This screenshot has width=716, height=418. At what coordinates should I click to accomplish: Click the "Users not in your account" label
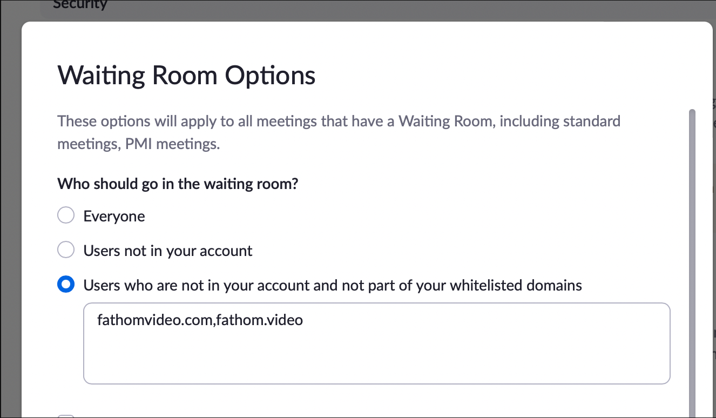tap(168, 251)
